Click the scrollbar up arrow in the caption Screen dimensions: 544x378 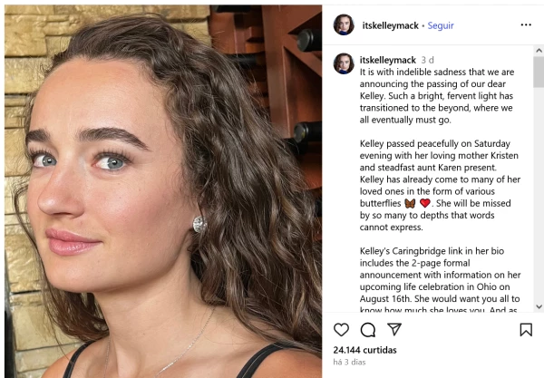click(539, 49)
